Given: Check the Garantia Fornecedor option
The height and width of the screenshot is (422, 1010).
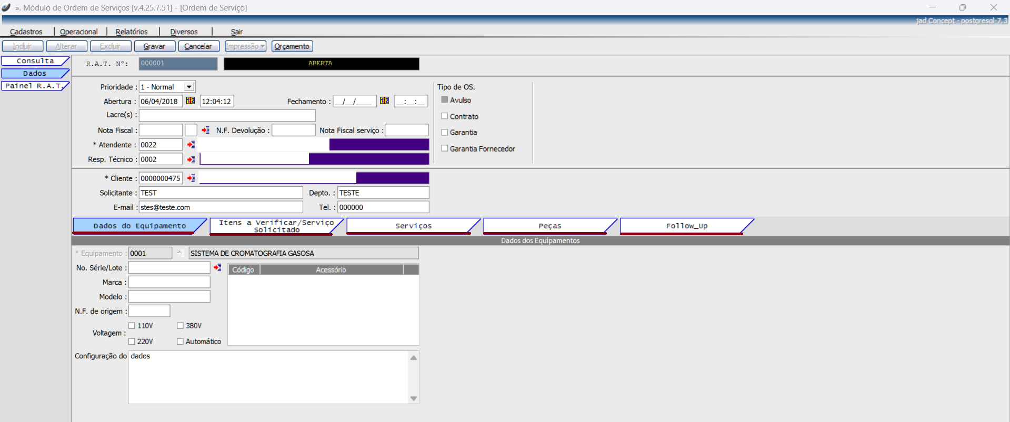Looking at the screenshot, I should tap(445, 148).
